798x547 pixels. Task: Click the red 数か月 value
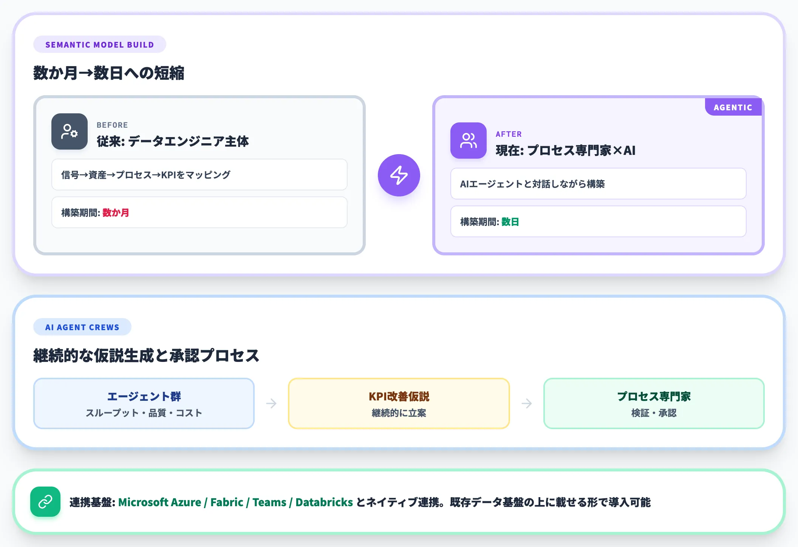[x=116, y=213]
